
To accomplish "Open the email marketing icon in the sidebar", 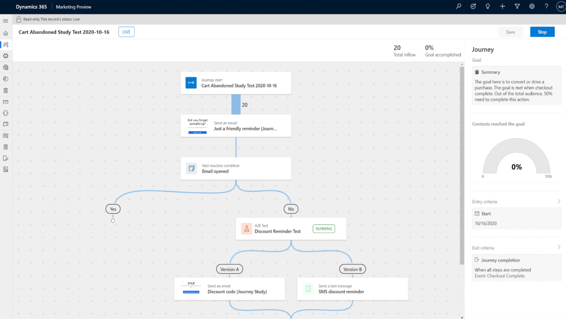I will tap(6, 102).
